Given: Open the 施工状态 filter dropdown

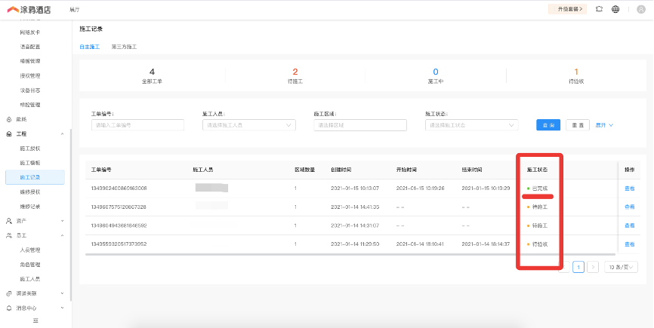Looking at the screenshot, I should pos(472,125).
